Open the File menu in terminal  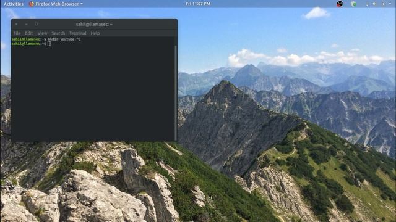coord(17,33)
